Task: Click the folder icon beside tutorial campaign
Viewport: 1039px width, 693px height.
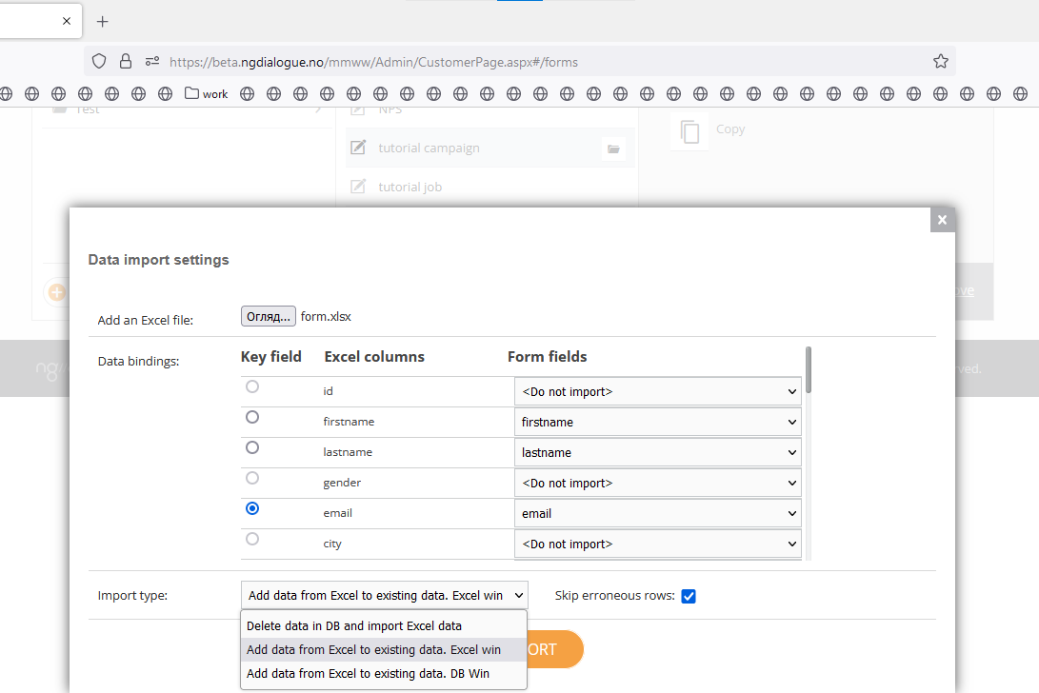Action: (613, 149)
